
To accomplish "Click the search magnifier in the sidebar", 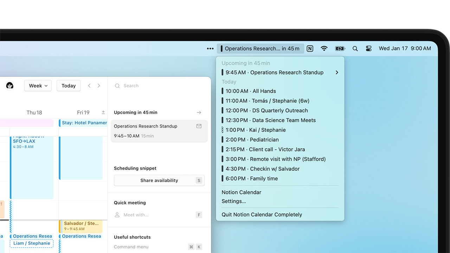I will (x=117, y=85).
